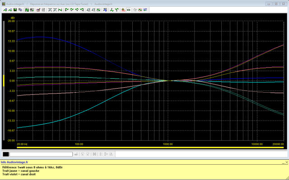The height and width of the screenshot is (180, 289).
Task: Click the red-yellow marker toolbar icon
Action: (123, 10)
